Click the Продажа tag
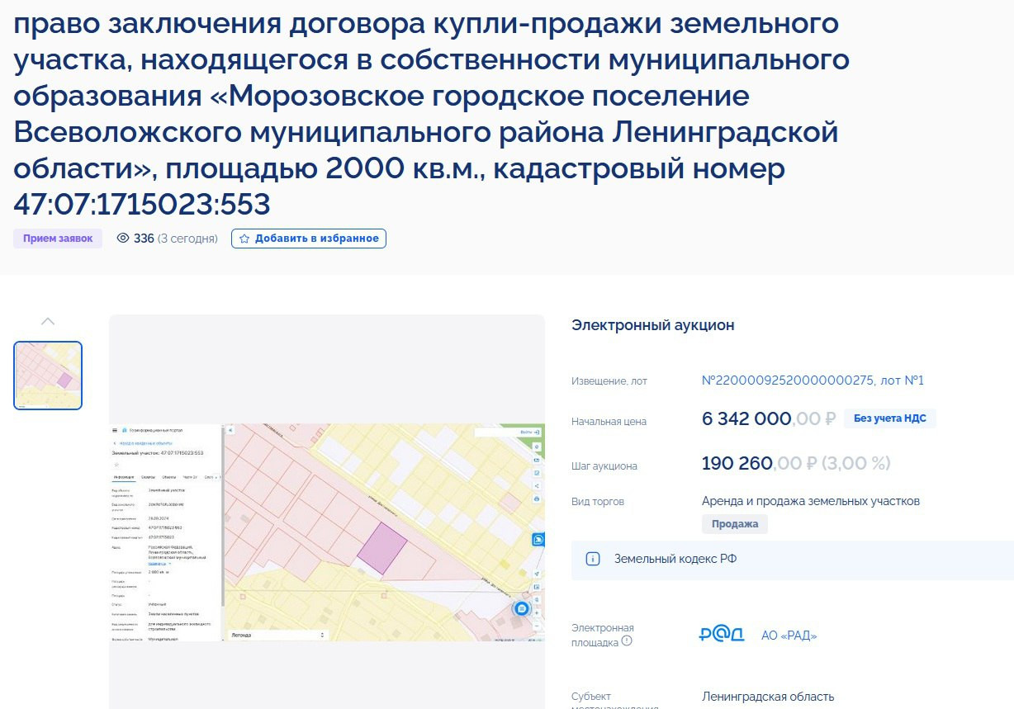 tap(734, 524)
